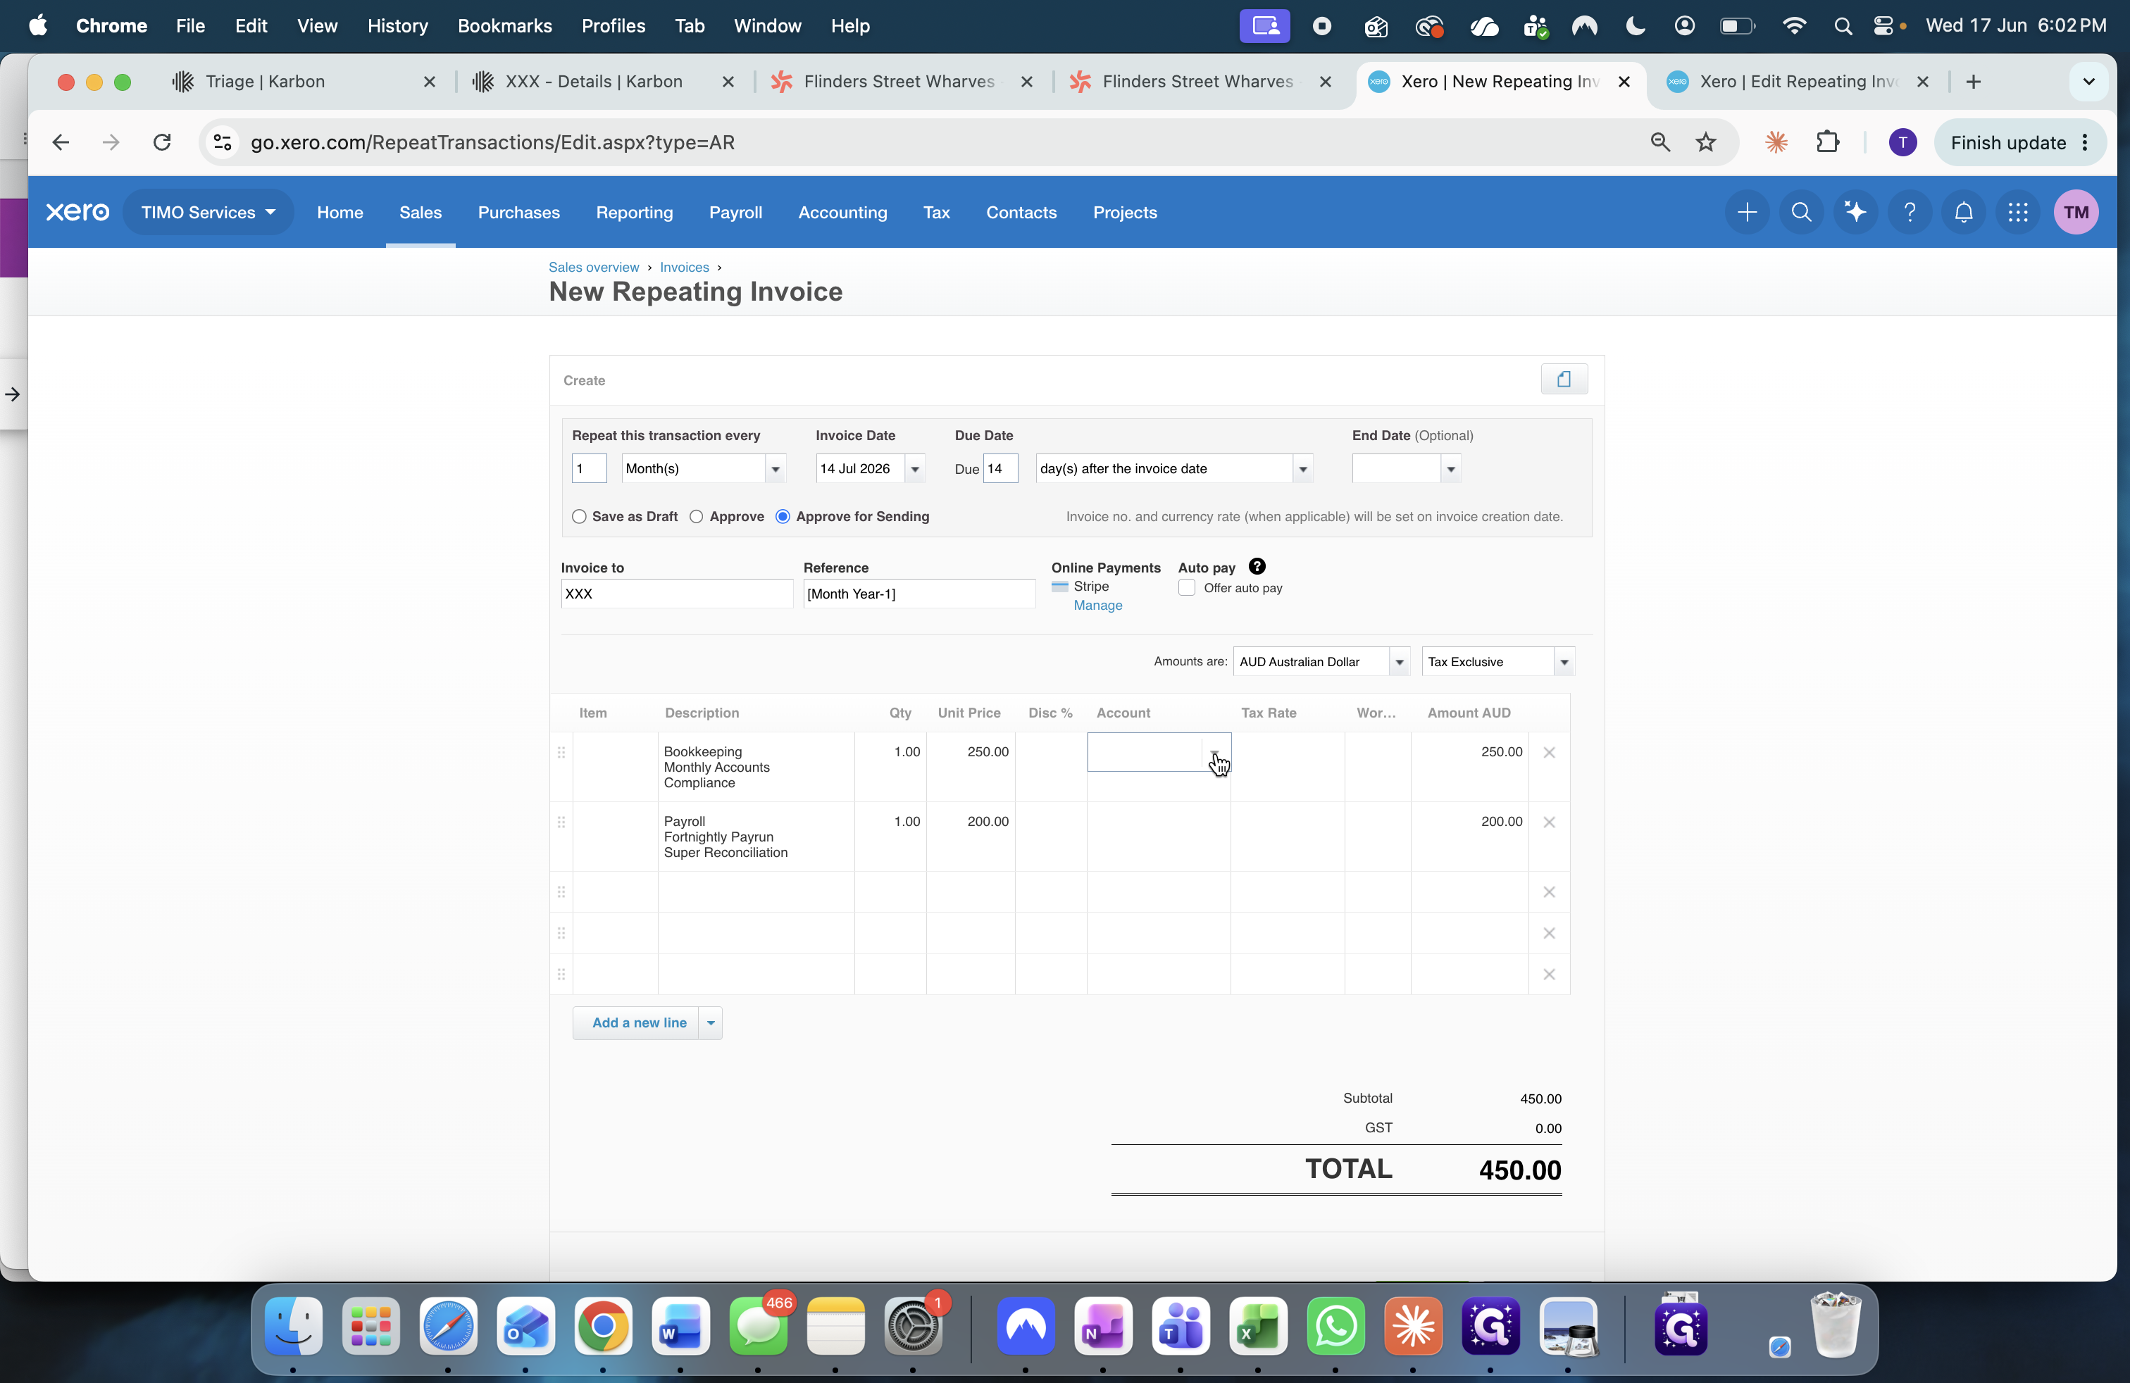Click the Invoice to contact field
The width and height of the screenshot is (2130, 1383).
click(677, 593)
